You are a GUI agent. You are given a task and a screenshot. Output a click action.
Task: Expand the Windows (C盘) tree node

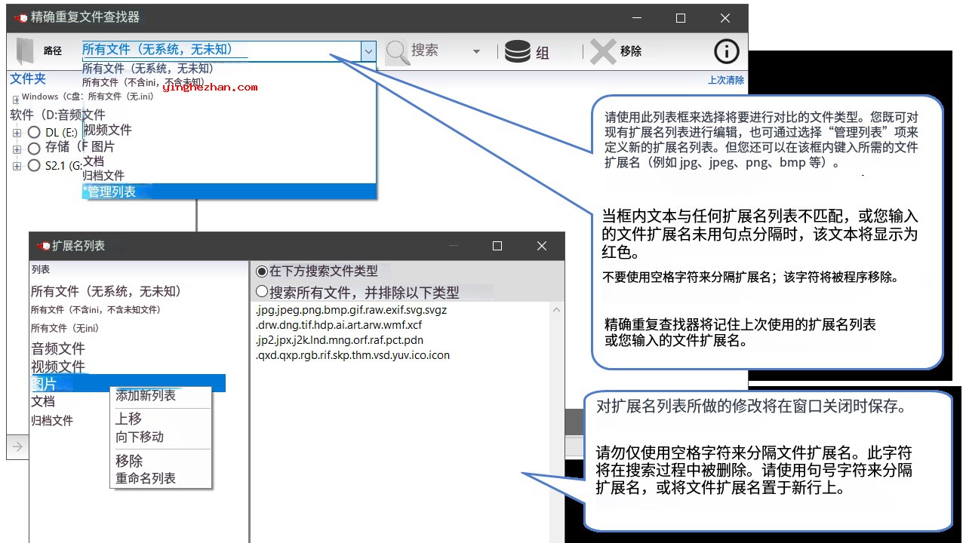[x=16, y=99]
